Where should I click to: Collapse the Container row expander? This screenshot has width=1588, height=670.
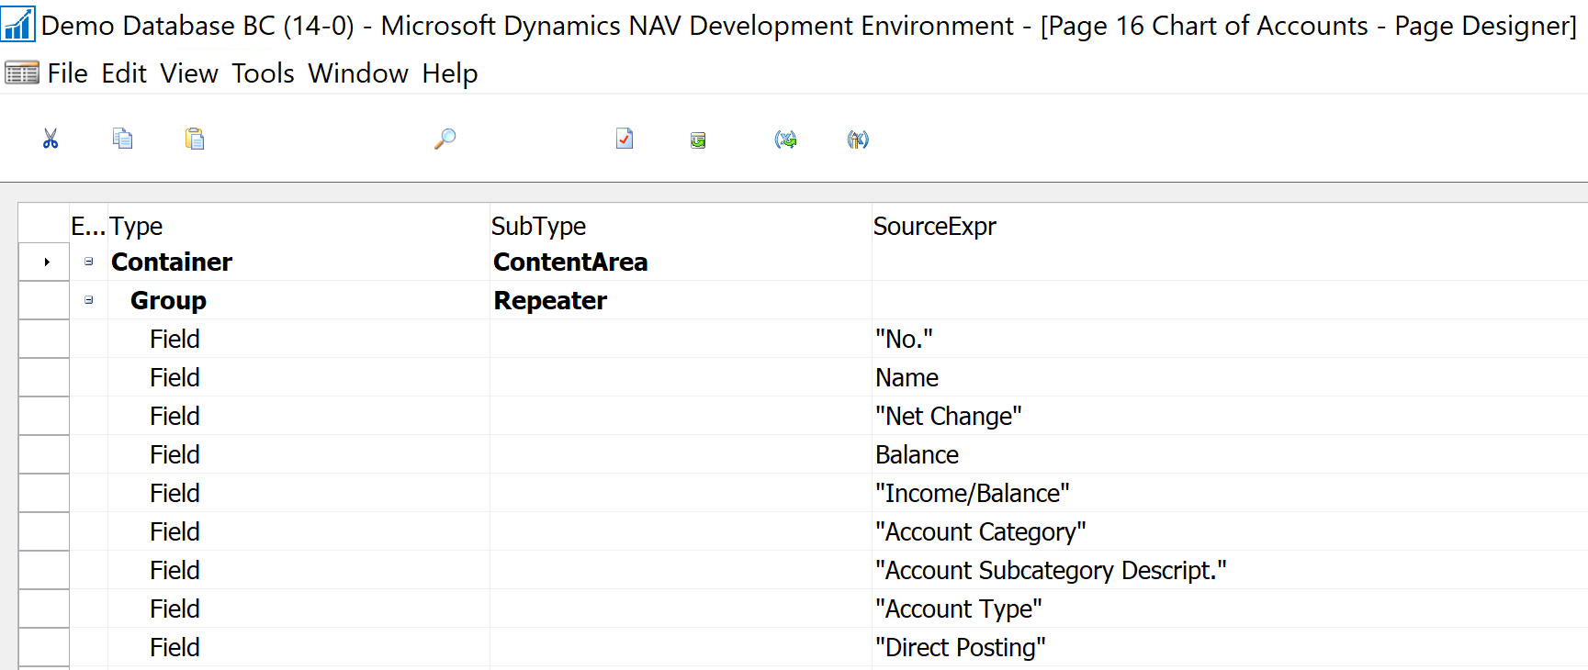[x=89, y=262]
